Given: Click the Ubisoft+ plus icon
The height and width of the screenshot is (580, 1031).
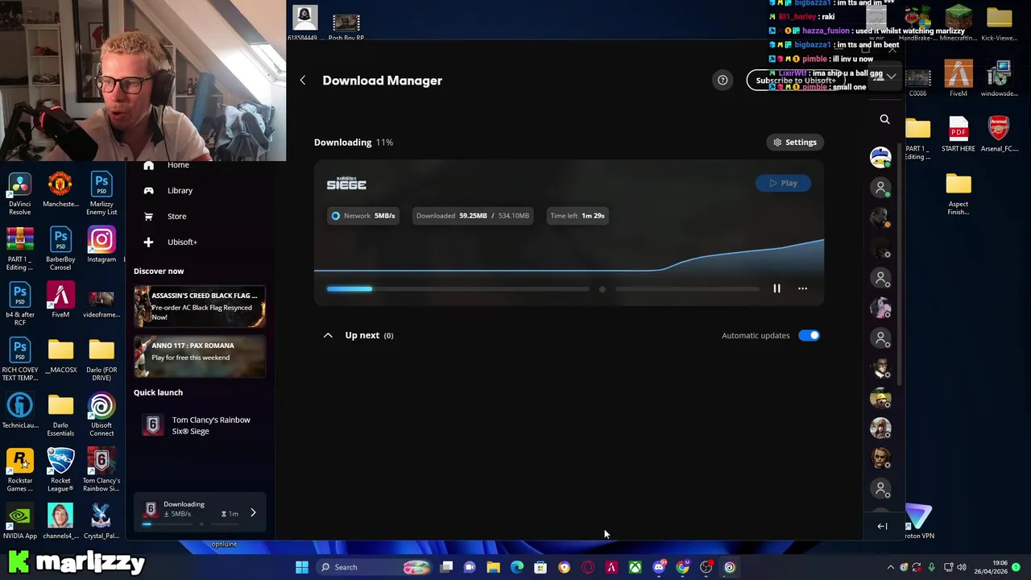Looking at the screenshot, I should [148, 242].
